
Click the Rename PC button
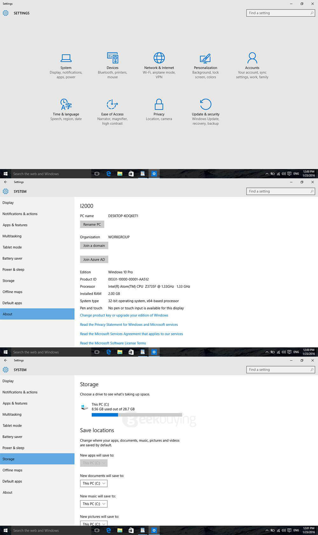[92, 225]
